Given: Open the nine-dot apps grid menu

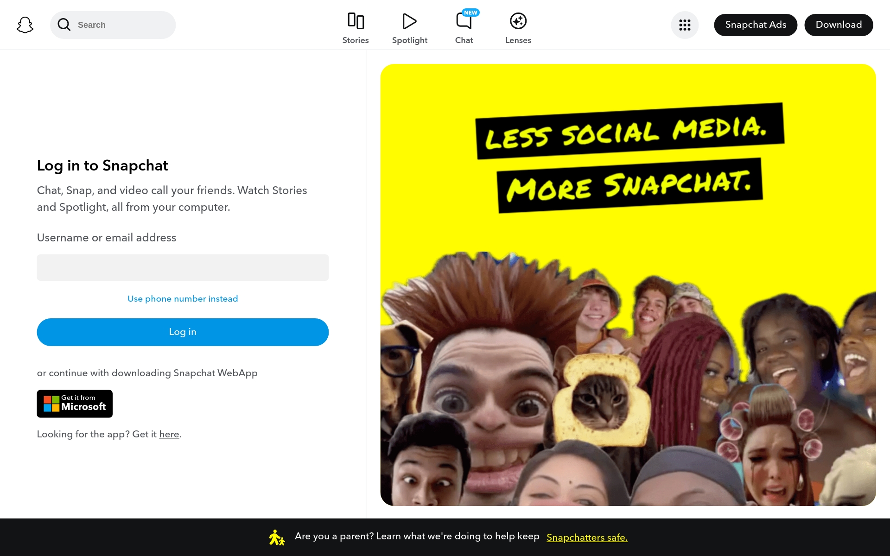Looking at the screenshot, I should coord(685,25).
